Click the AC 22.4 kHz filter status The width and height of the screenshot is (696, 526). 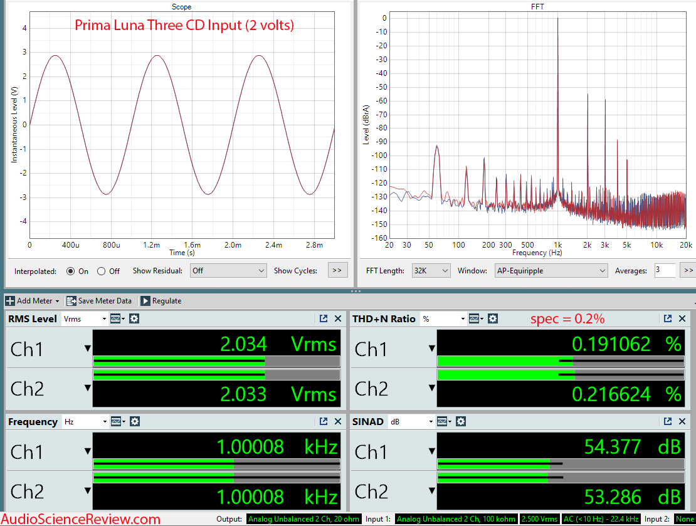tap(601, 519)
